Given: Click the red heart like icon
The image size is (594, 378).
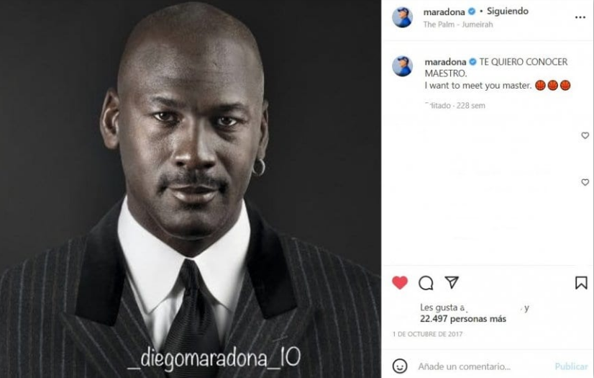Looking at the screenshot, I should point(400,283).
